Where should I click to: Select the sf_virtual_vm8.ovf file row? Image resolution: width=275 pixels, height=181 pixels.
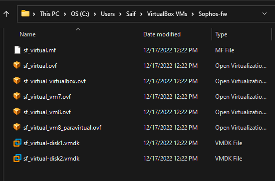pos(140,112)
